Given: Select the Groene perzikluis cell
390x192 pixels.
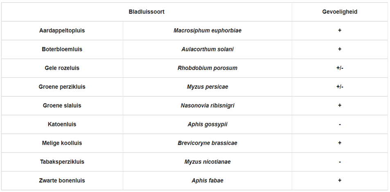Looking at the screenshot, I should [62, 87].
